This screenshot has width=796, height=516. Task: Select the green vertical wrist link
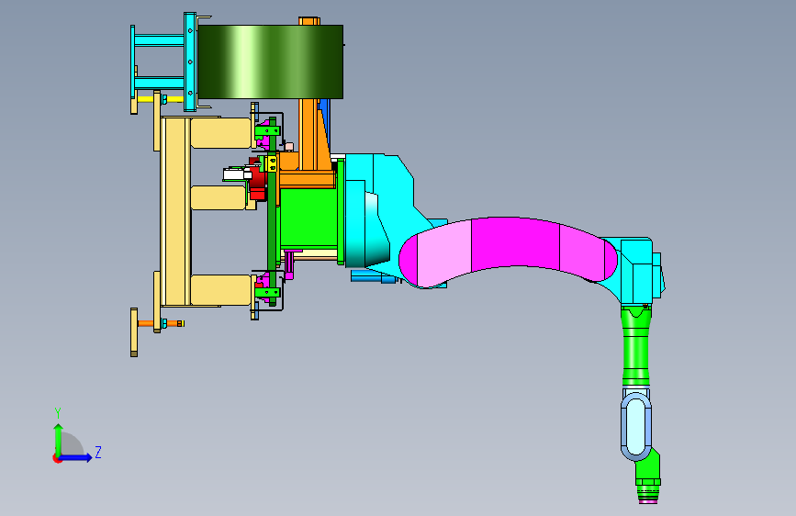(x=635, y=345)
